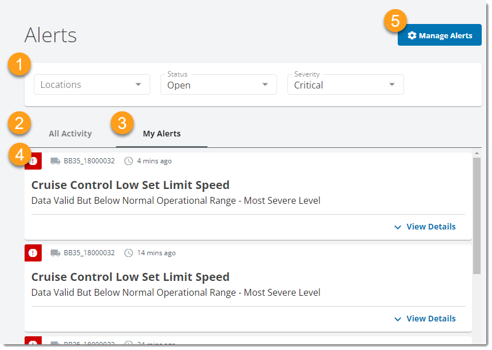Open the Severity dropdown showing Critical
Viewport: 492px width, 350px height.
click(345, 85)
